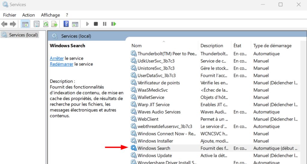
Task: Select the WebClient service name
Action: point(148,119)
